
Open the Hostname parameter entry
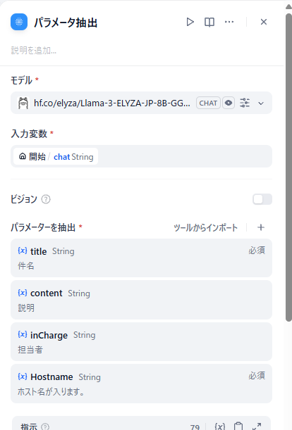point(141,384)
